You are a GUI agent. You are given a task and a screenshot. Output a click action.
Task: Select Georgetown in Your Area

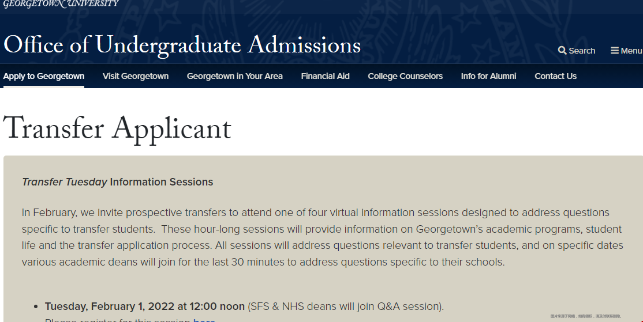tap(235, 76)
